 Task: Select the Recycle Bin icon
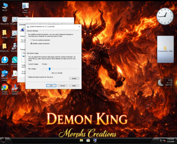pos(5,20)
